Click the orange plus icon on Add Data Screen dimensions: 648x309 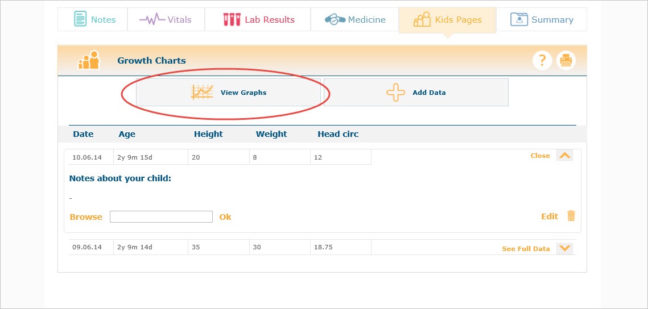pos(395,93)
